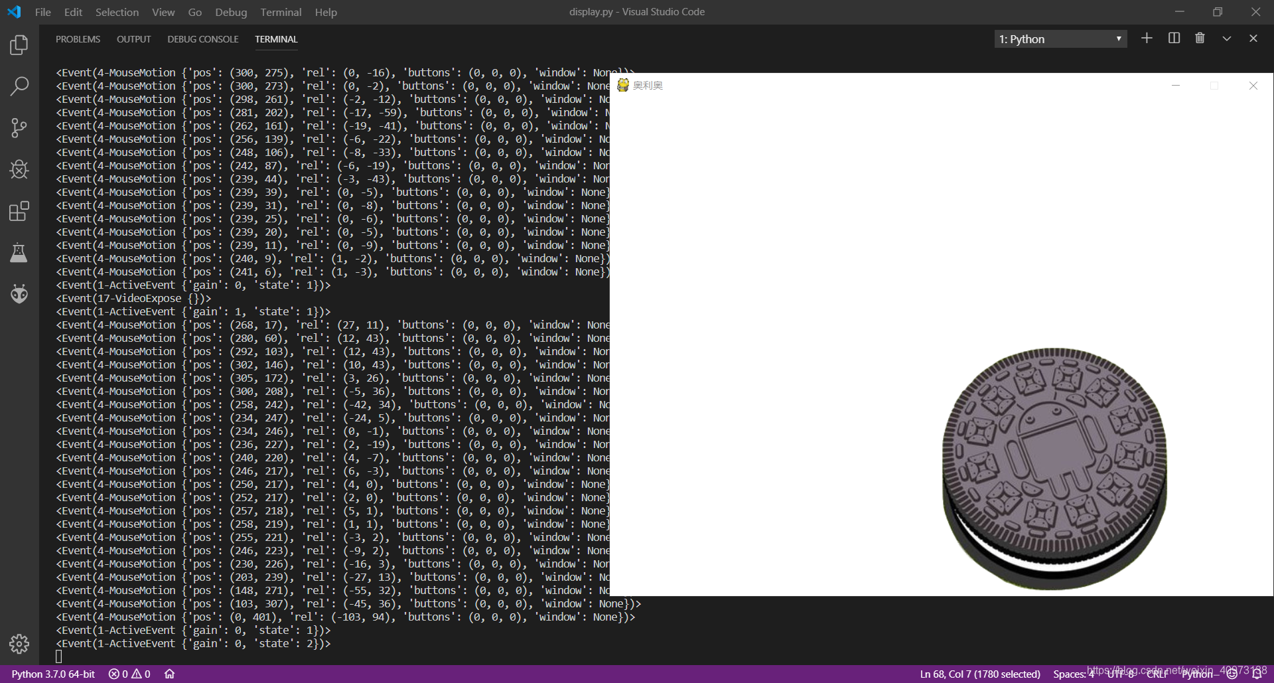The image size is (1274, 683).
Task: Click the 奥利奥 window title text
Action: (x=648, y=85)
